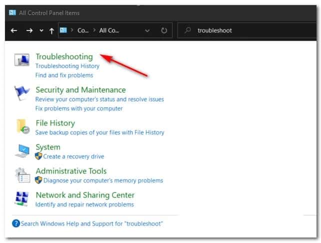Search Windows Help and Support for troubleshoot
The width and height of the screenshot is (321, 243).
[x=91, y=223]
